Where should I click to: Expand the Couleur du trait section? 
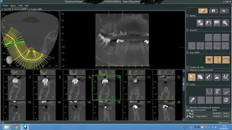tap(187, 67)
